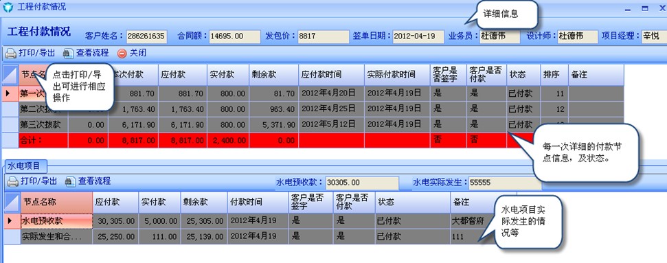Screen dimensions: 667x263
Task: Click the 排序 column header
Action: [554, 75]
